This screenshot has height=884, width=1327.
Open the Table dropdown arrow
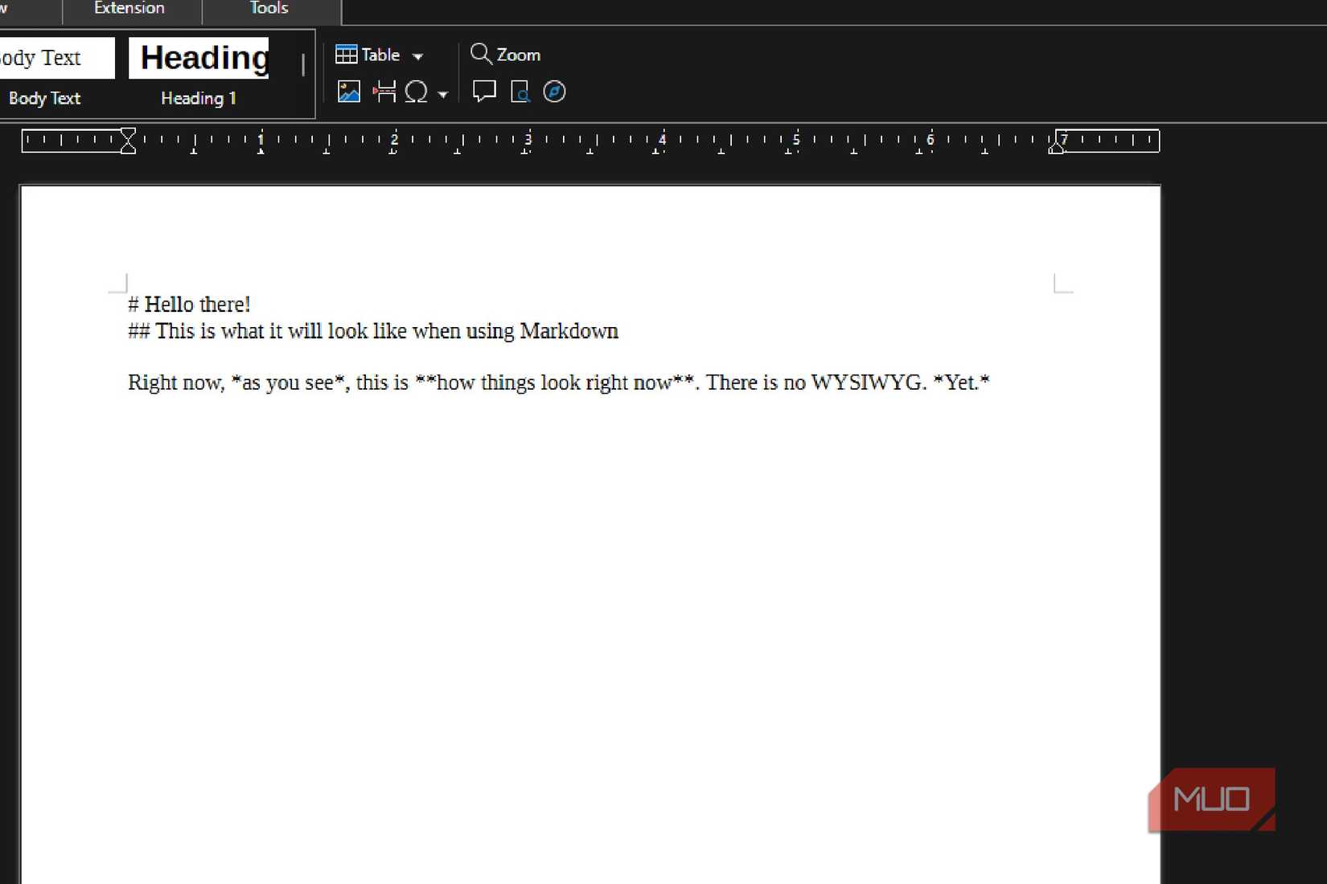[x=418, y=55]
